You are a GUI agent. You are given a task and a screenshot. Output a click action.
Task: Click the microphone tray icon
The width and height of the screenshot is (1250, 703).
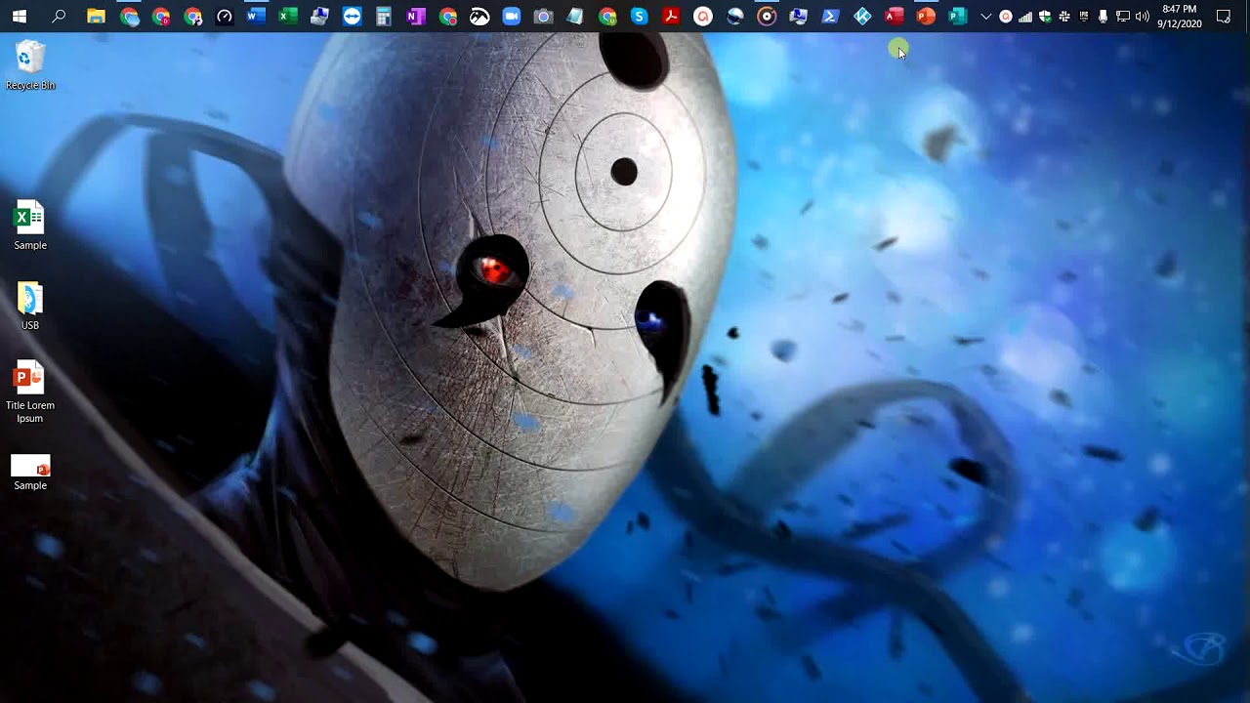tap(1104, 17)
